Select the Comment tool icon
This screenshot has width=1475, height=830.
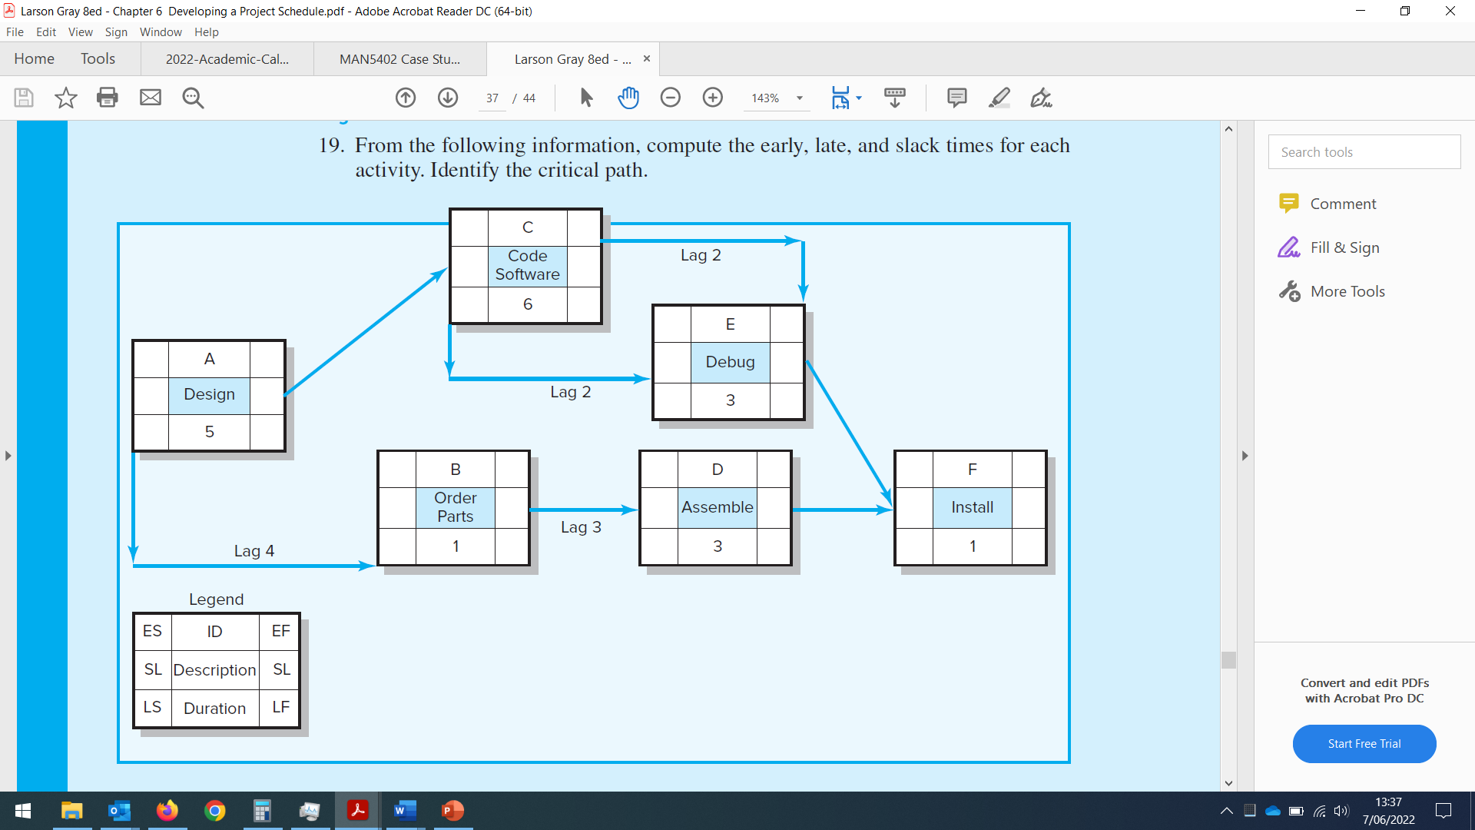pyautogui.click(x=1290, y=203)
